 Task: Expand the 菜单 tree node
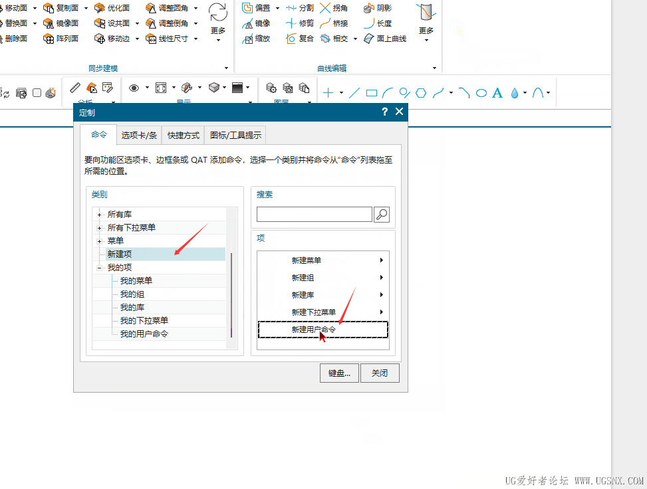click(99, 241)
